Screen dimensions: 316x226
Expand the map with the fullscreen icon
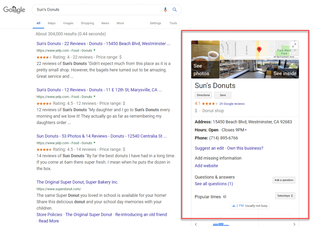point(294,45)
